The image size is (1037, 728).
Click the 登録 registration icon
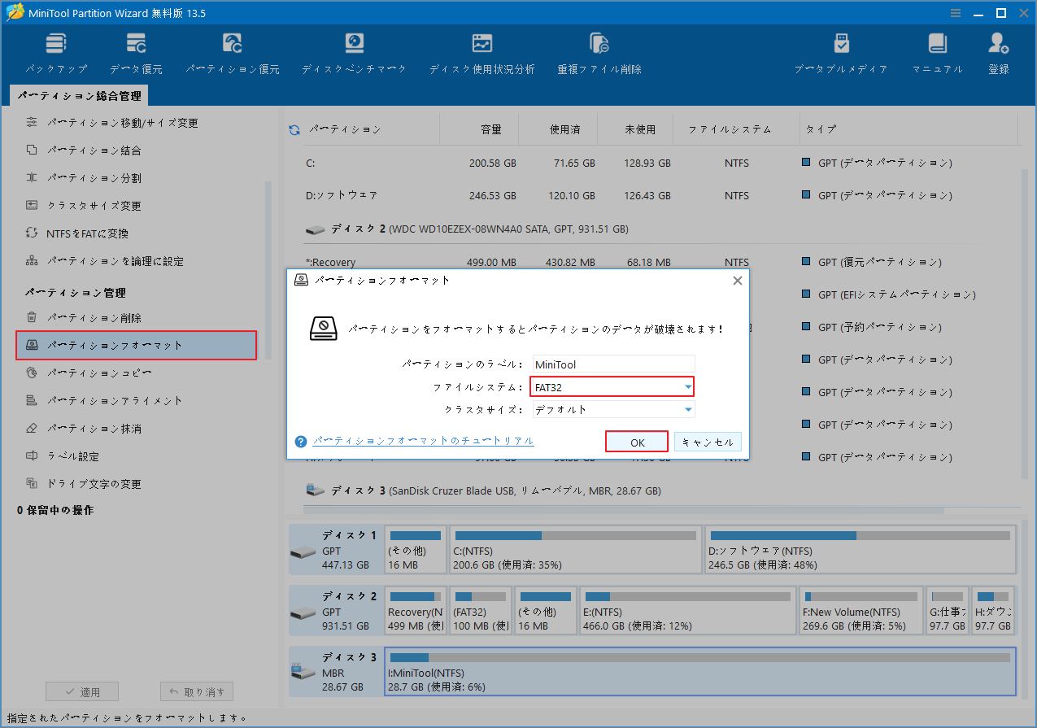(x=998, y=51)
